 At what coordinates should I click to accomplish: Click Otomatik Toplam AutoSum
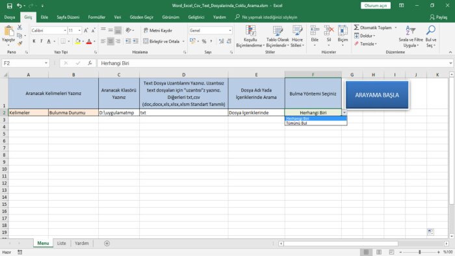(x=372, y=27)
